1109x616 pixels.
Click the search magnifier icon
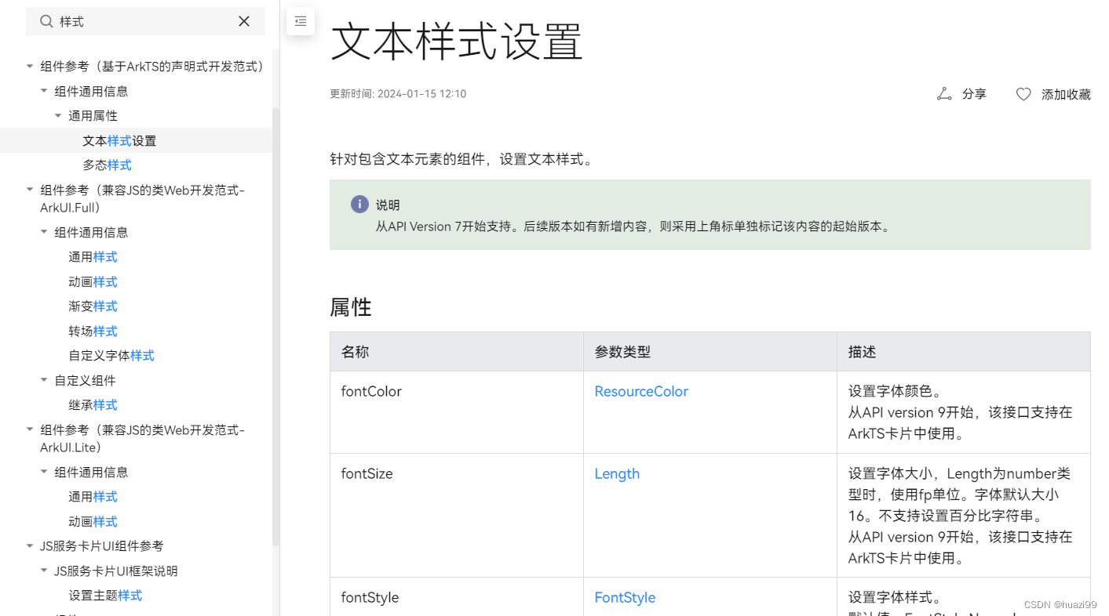[x=47, y=22]
